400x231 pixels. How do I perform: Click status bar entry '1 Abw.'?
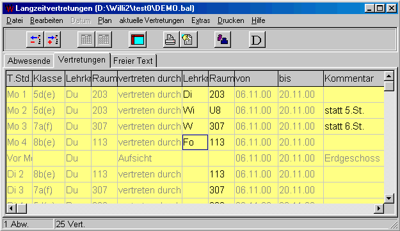[x=28, y=224]
